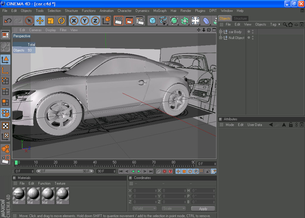Click the camera/scene expand arrows icon

coord(195,21)
